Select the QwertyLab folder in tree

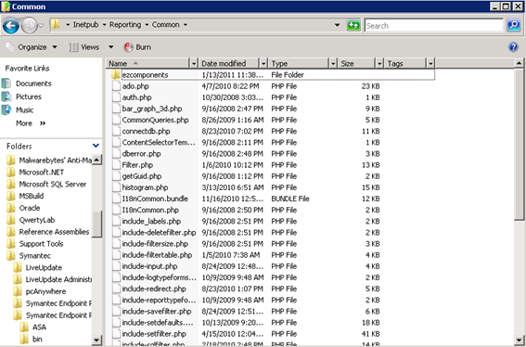pos(37,220)
